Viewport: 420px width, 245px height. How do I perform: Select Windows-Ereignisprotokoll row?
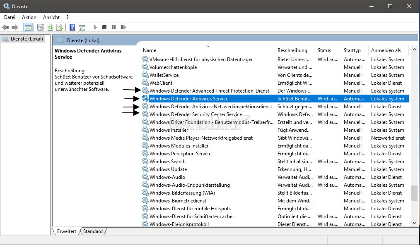click(x=275, y=224)
